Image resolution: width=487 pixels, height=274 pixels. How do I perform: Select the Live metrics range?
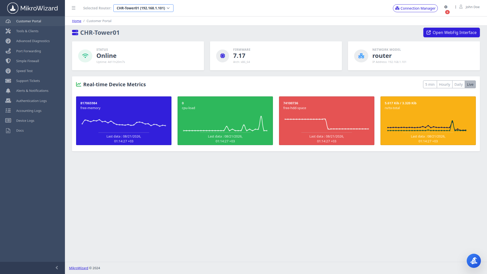point(470,84)
